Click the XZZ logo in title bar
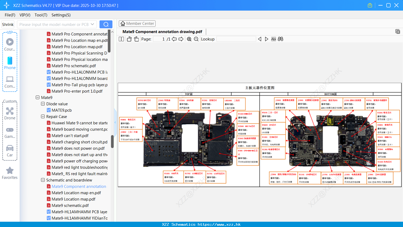Viewport: 403px width, 227px height. [x=7, y=5]
